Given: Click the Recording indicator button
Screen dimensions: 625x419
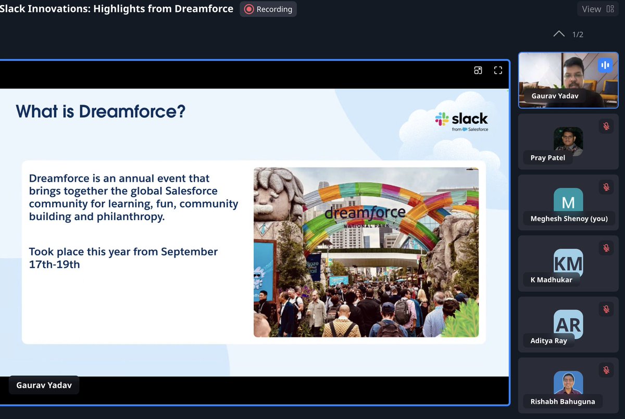Looking at the screenshot, I should [268, 9].
